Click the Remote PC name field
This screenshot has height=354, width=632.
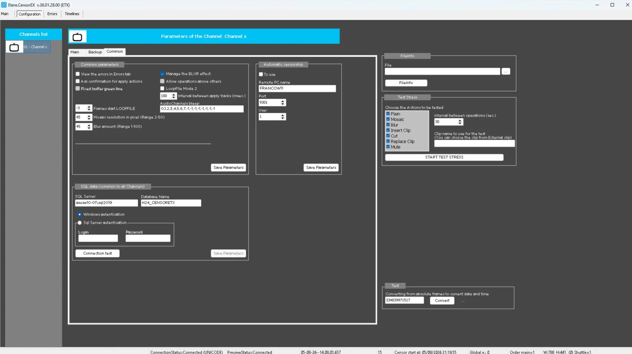[x=297, y=88]
